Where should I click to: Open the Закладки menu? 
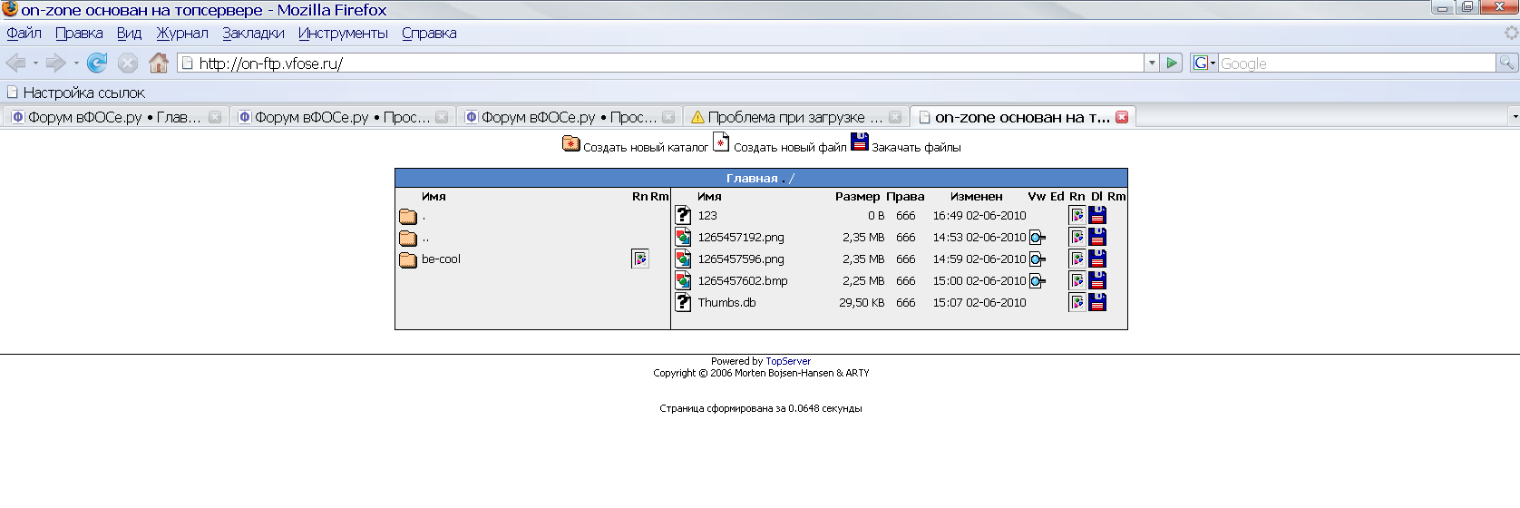(x=253, y=34)
